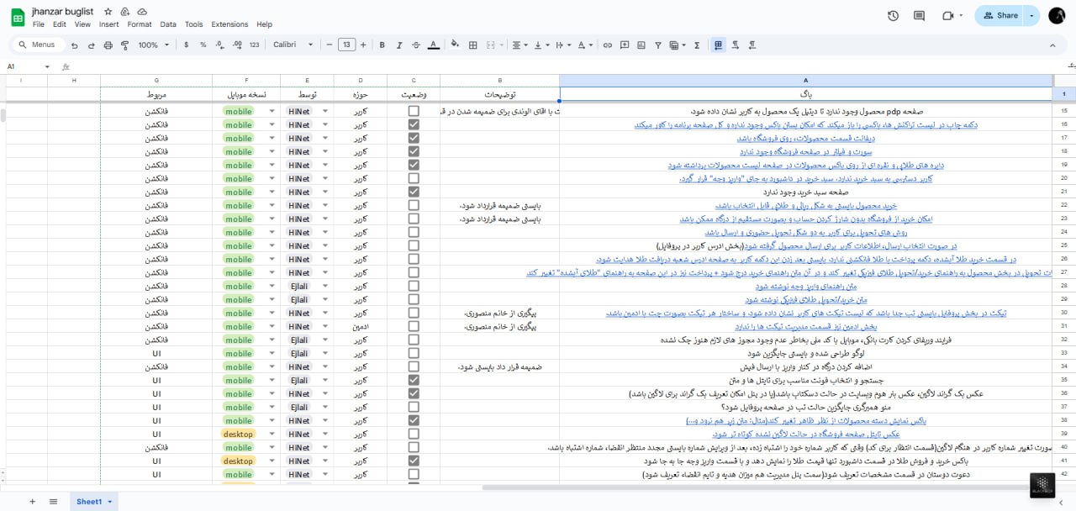This screenshot has width=1076, height=511.
Task: Star the jhanzar buglist document
Action: pos(108,12)
